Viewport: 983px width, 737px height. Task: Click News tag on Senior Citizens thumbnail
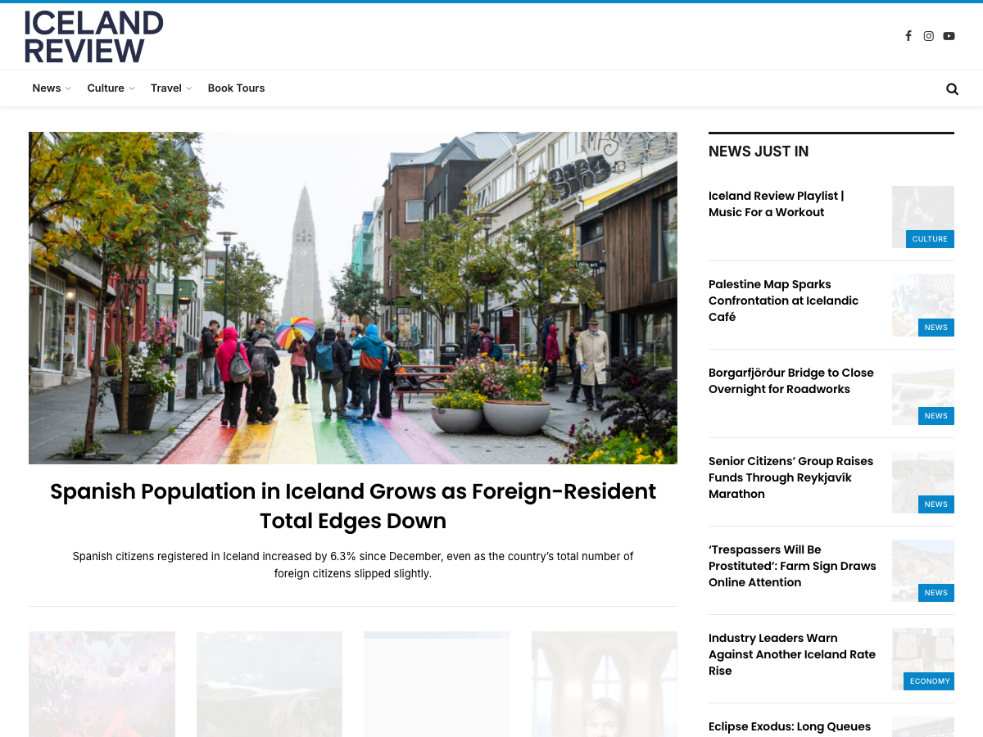936,504
